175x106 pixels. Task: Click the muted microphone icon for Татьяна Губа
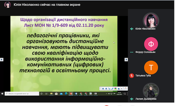tap(132, 76)
